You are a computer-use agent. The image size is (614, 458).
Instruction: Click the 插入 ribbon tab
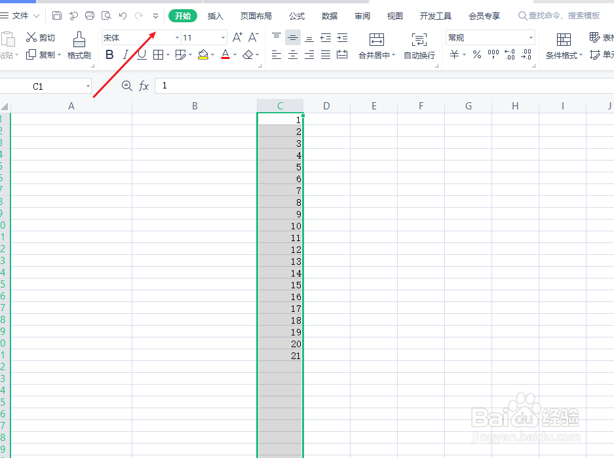coord(215,16)
